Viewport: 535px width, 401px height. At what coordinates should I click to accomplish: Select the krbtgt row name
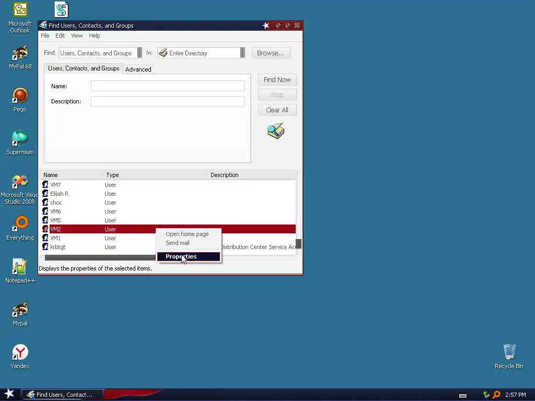[x=58, y=247]
